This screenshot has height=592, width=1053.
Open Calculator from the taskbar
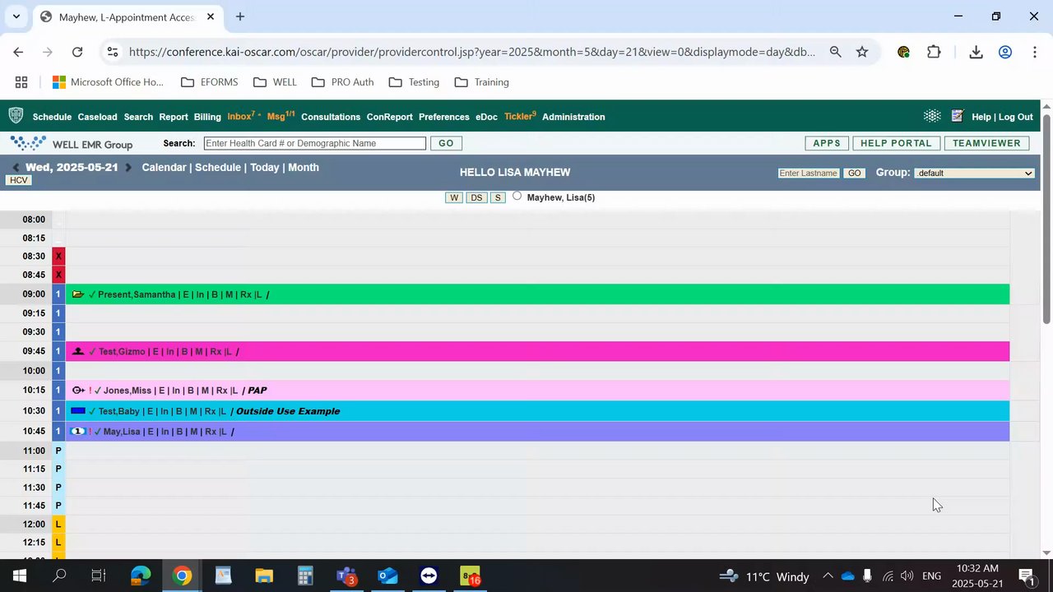pyautogui.click(x=305, y=576)
